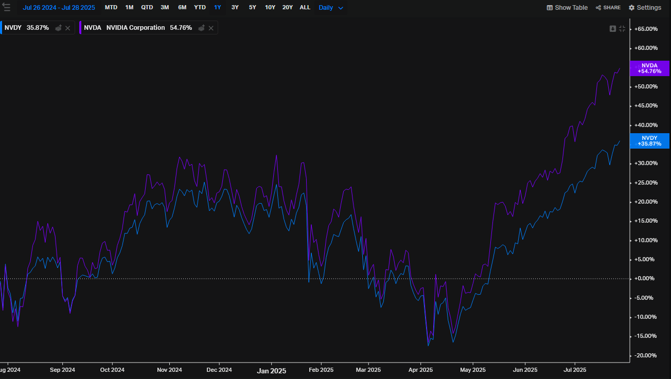Open the navigation side menu
The height and width of the screenshot is (379, 671).
[7, 7]
